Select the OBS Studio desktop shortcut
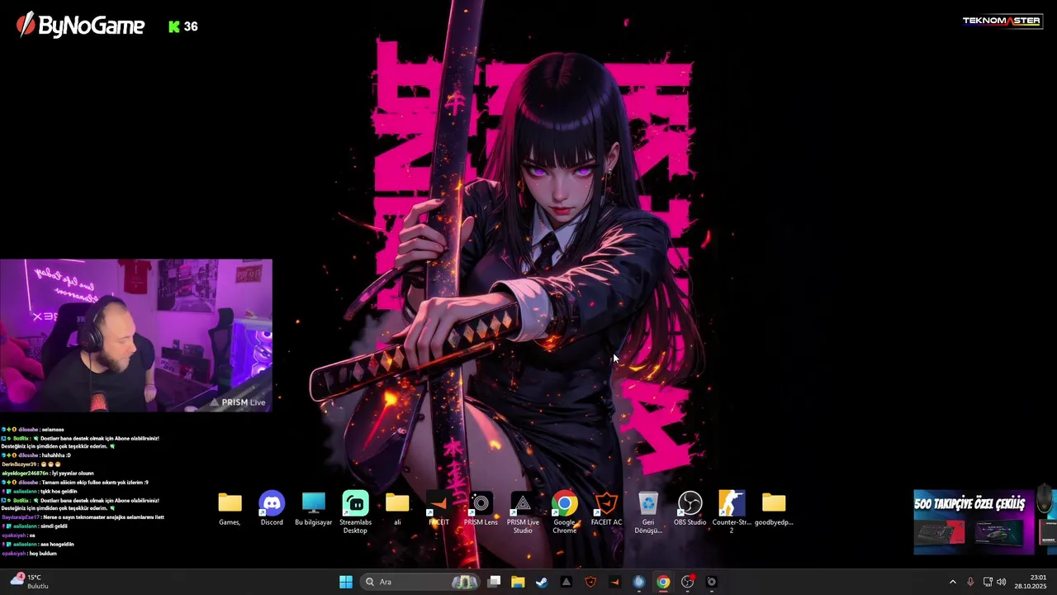 690,508
